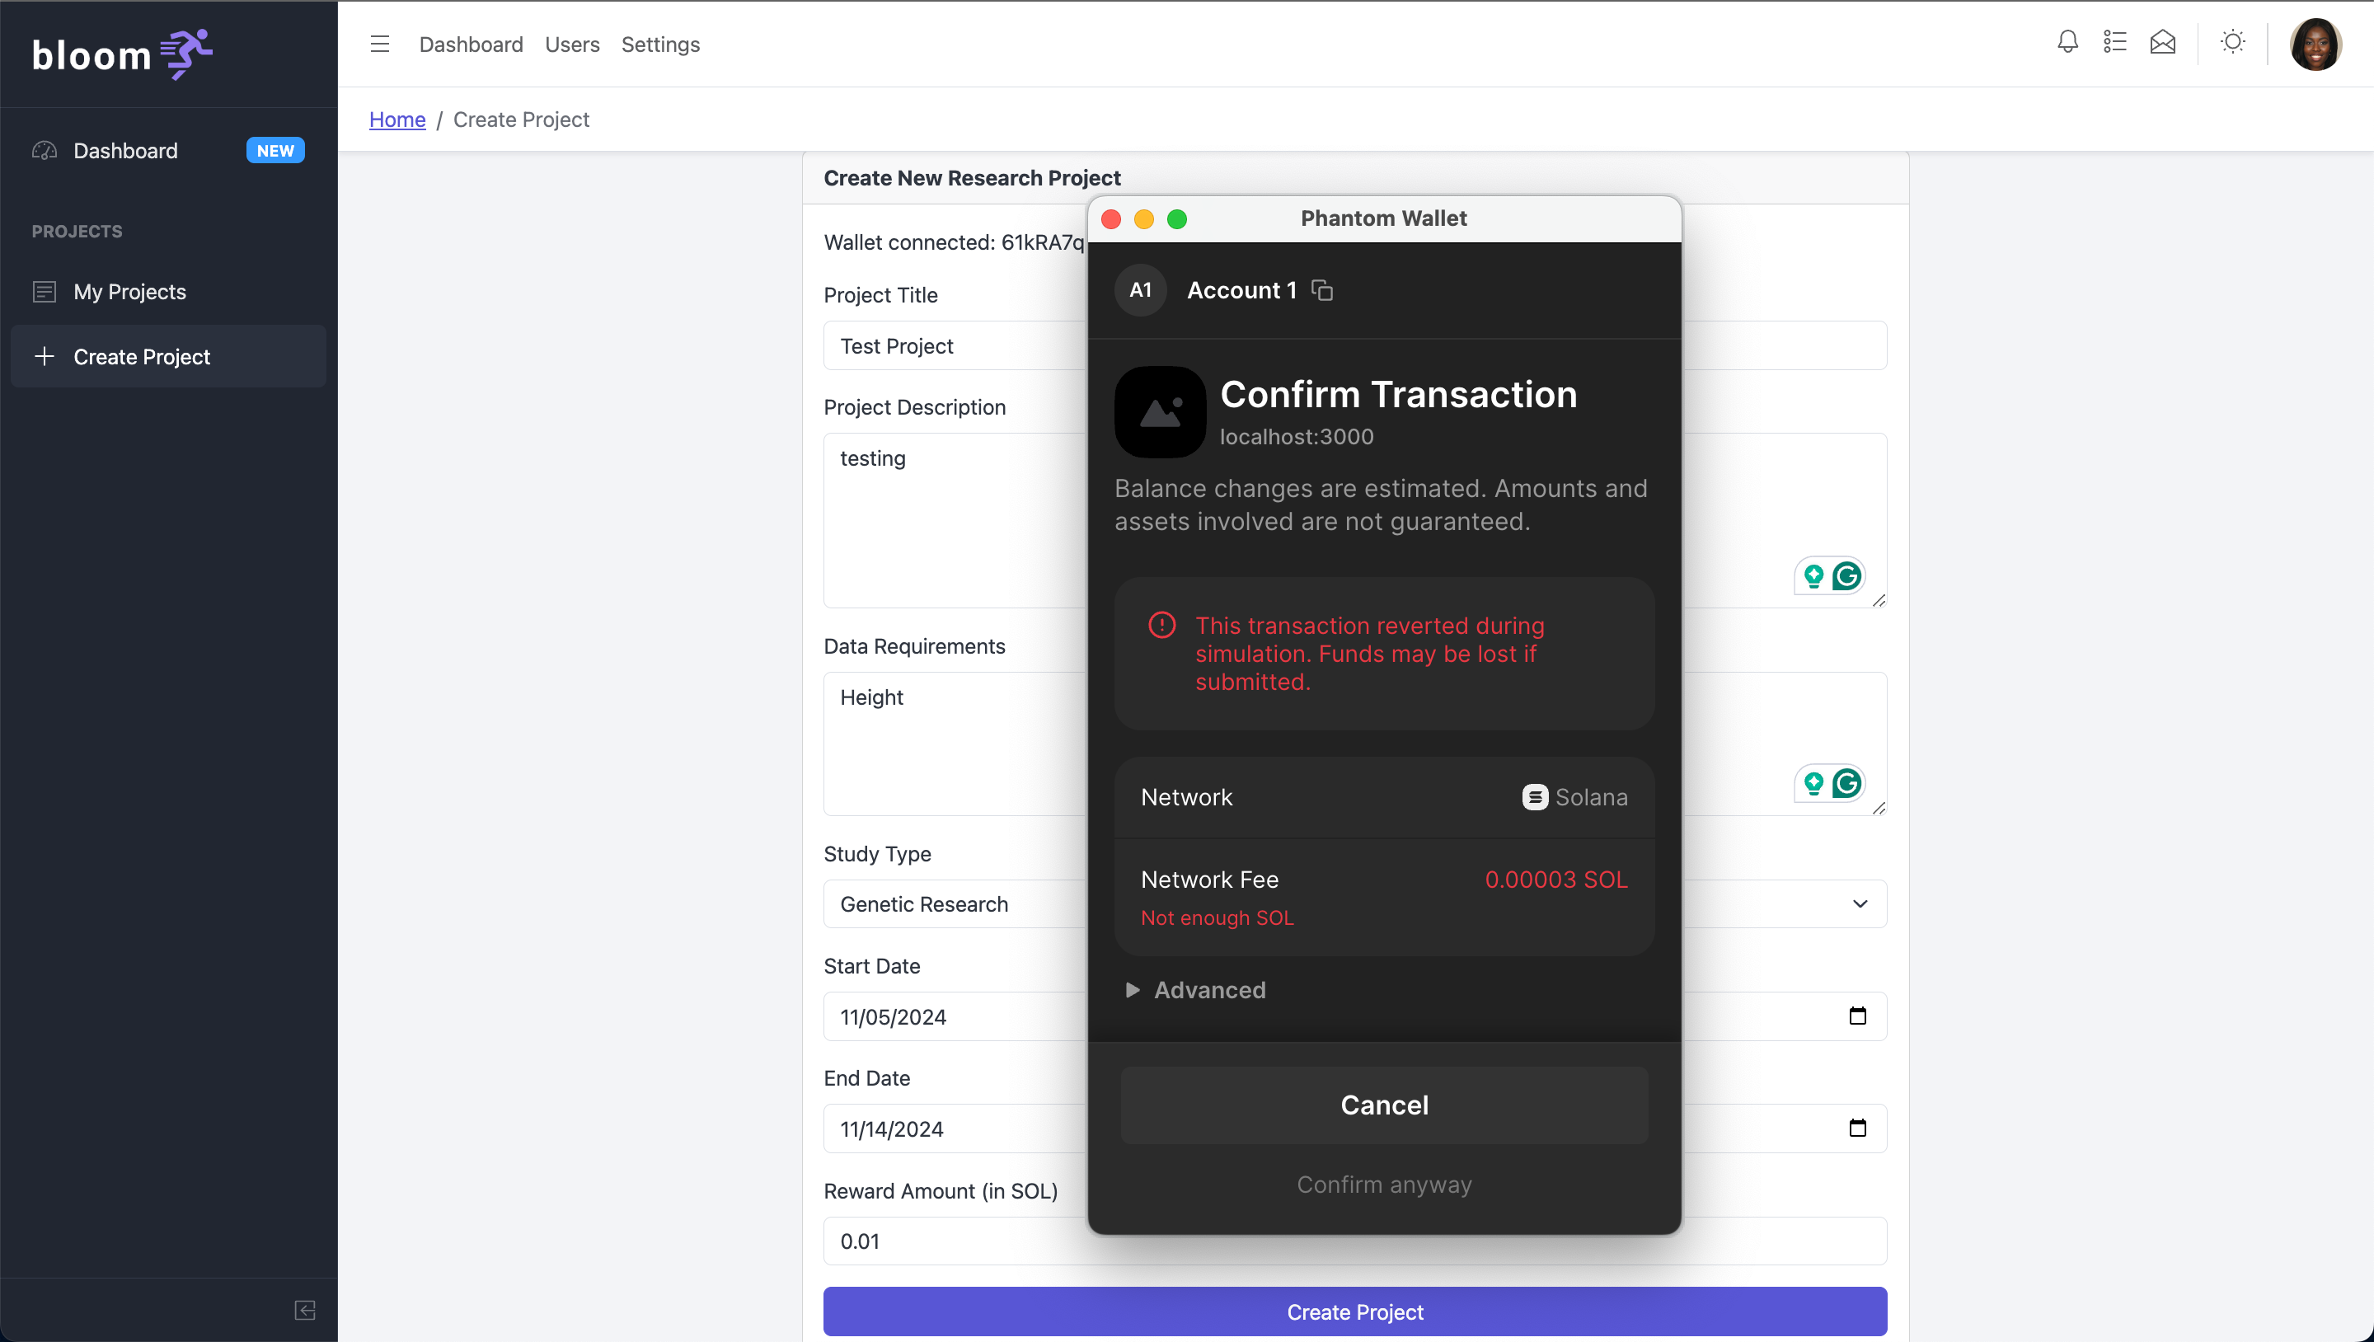The image size is (2374, 1342).
Task: Open the Start Date calendar picker icon
Action: (x=1857, y=1016)
